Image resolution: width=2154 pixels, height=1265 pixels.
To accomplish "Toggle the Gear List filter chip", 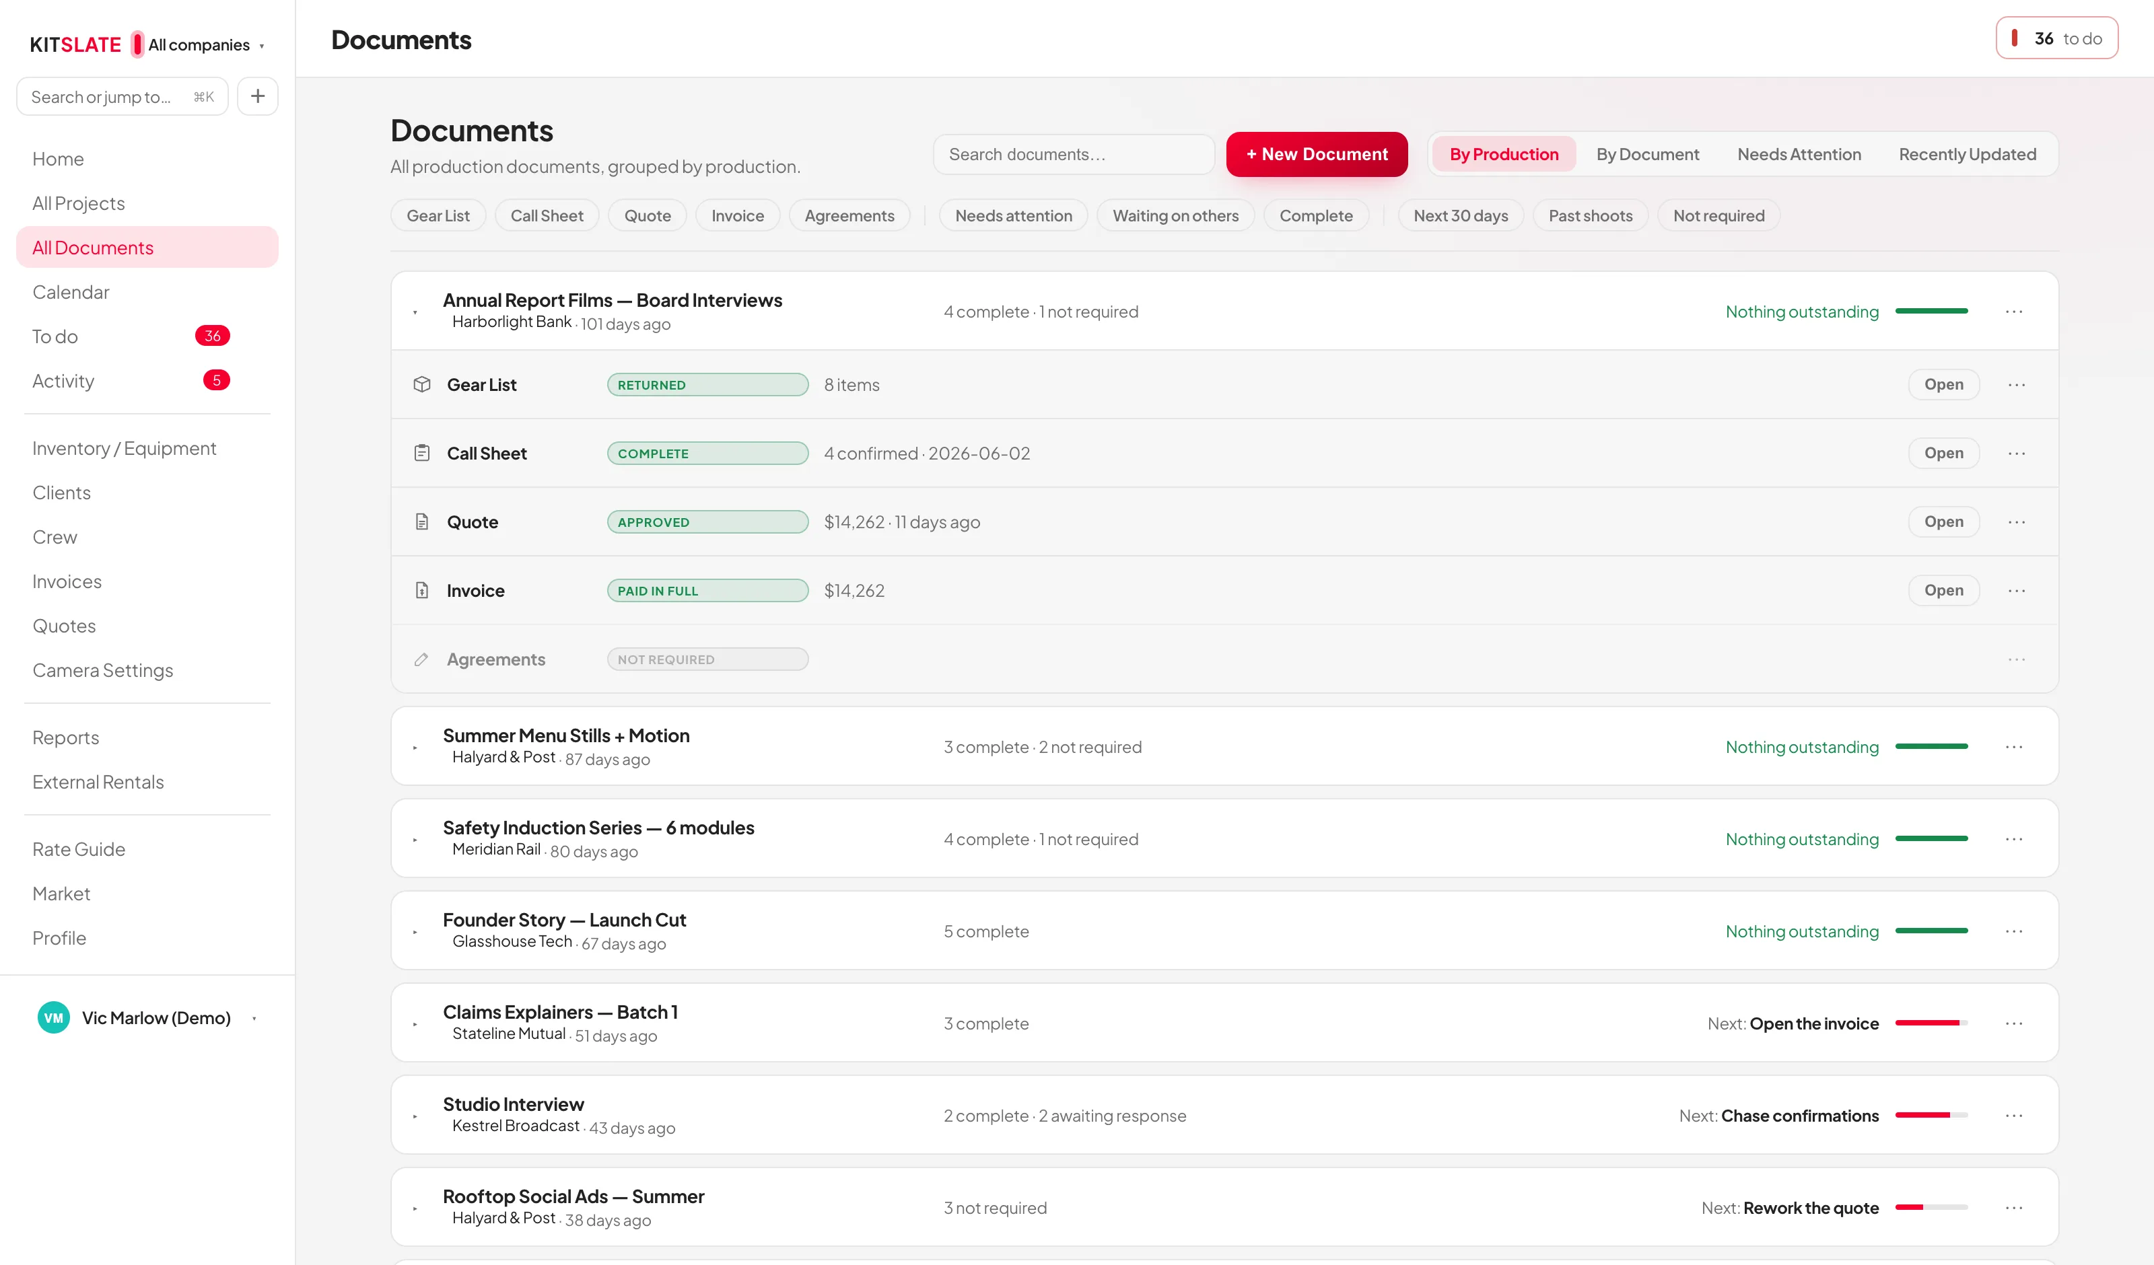I will (438, 215).
